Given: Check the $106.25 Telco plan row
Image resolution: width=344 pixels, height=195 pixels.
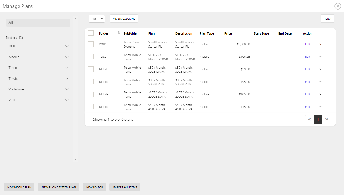Looking at the screenshot, I should pyautogui.click(x=91, y=57).
